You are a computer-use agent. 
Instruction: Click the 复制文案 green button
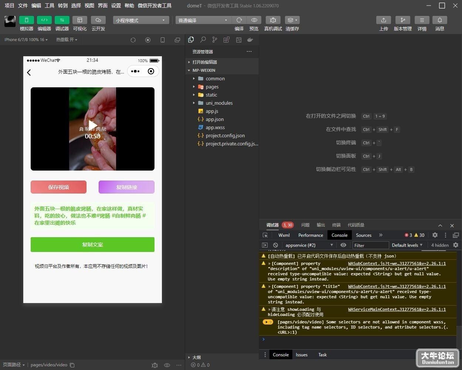[92, 245]
